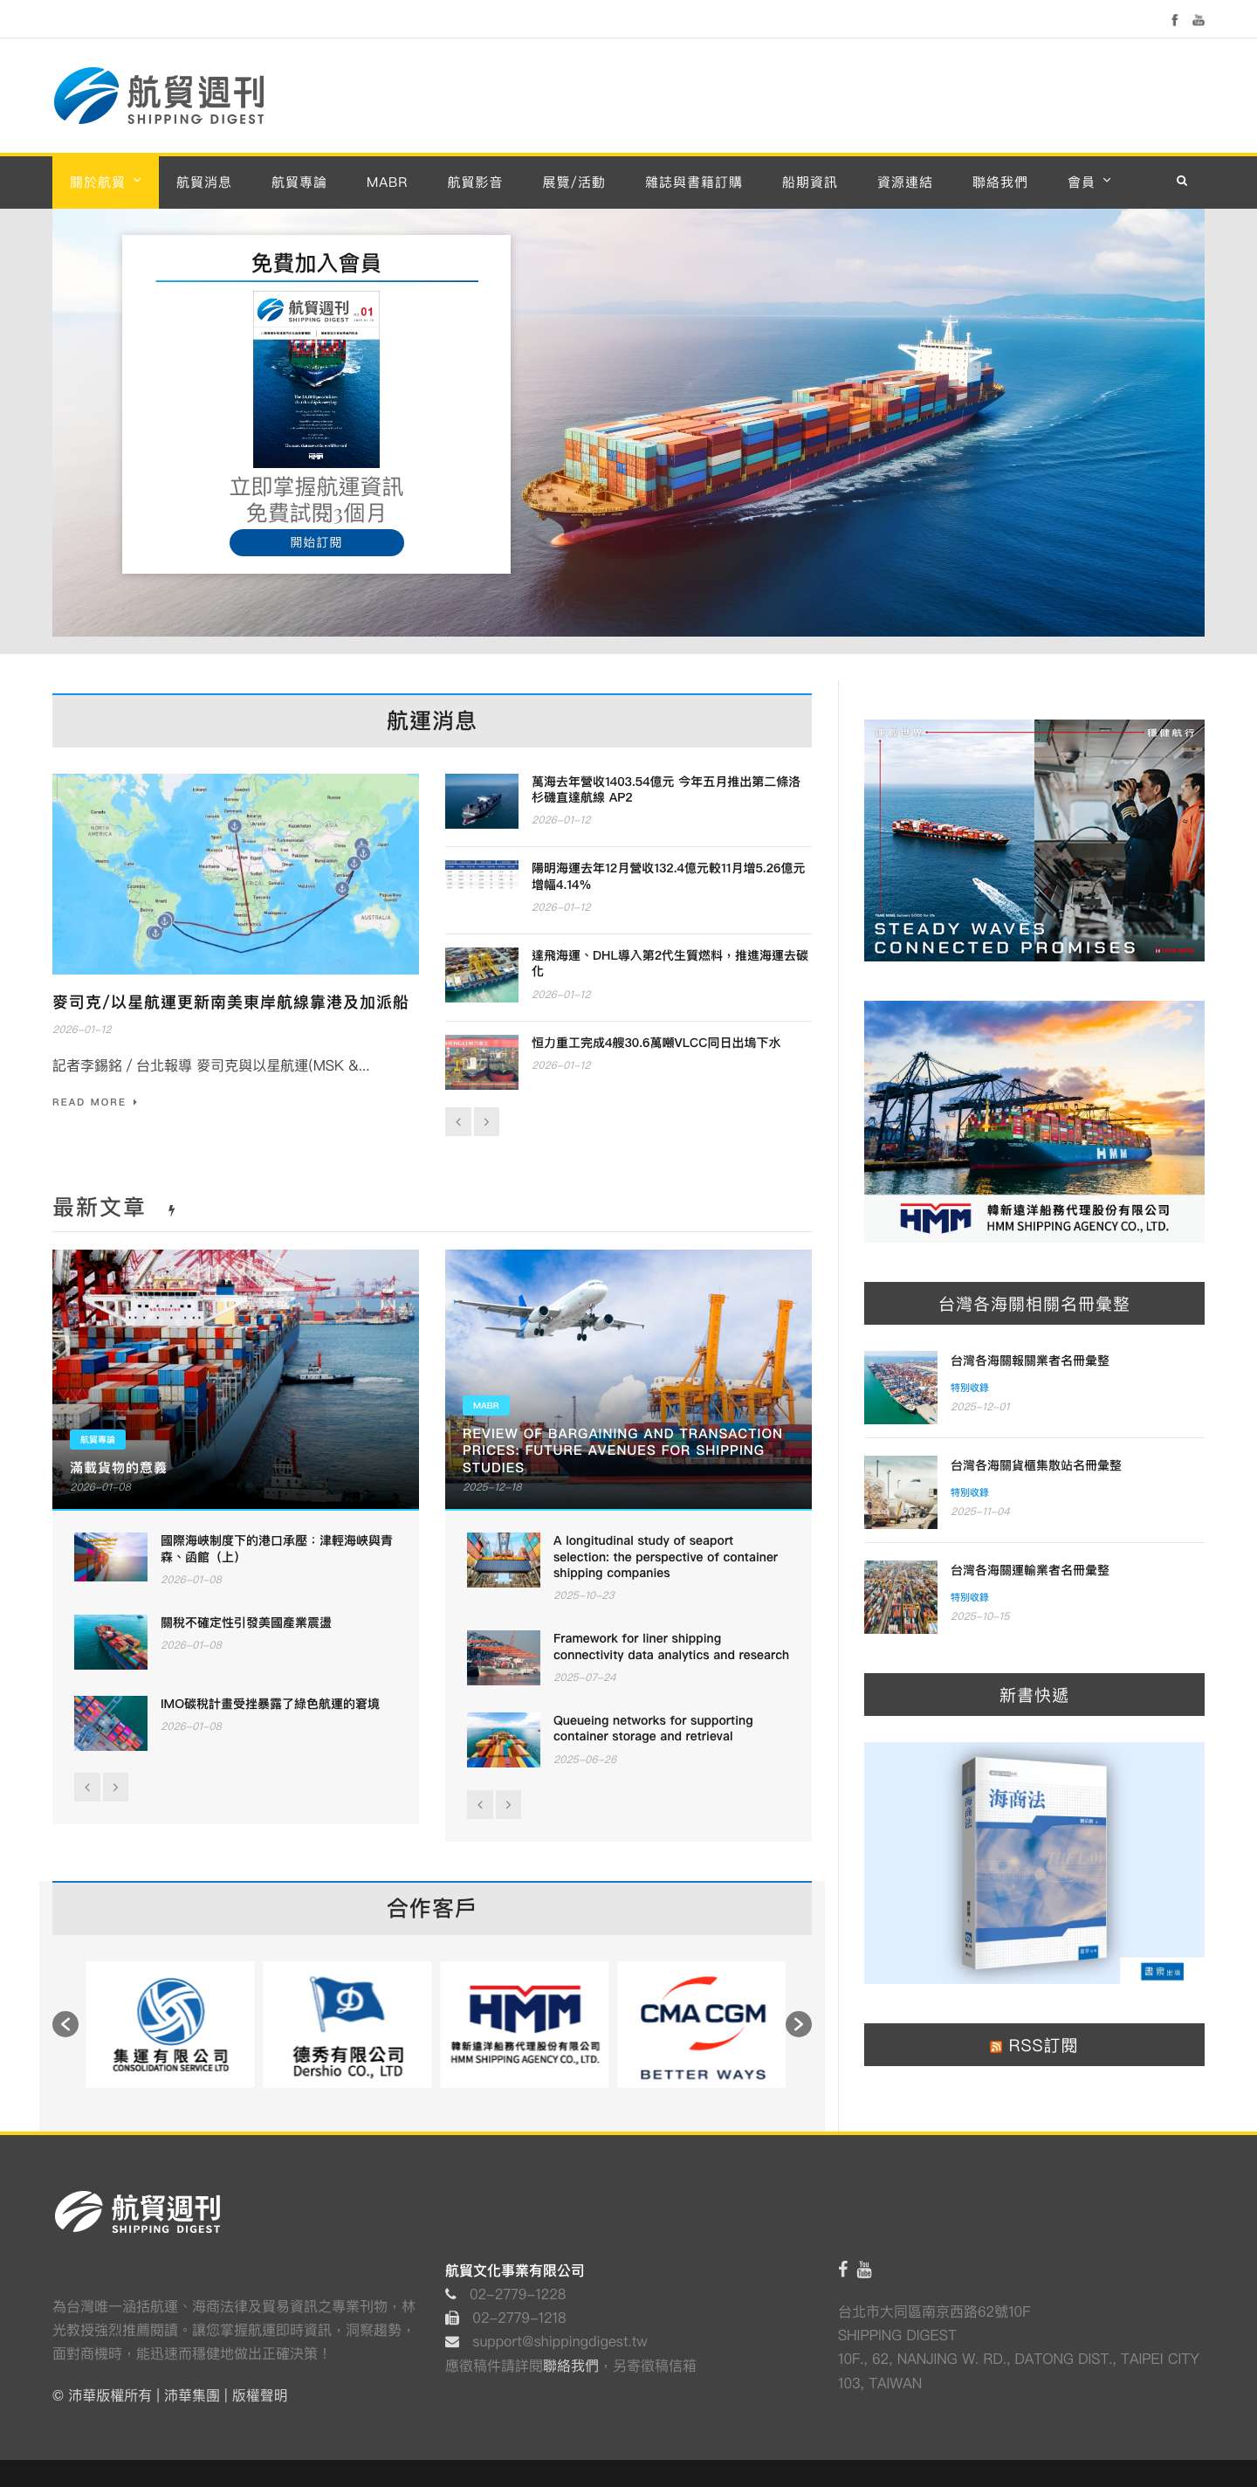This screenshot has height=2487, width=1257.
Task: Click the CMA CGM partner logo
Action: tap(702, 2023)
